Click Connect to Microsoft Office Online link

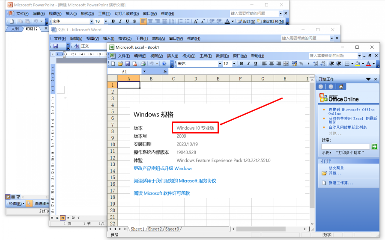[352, 112]
